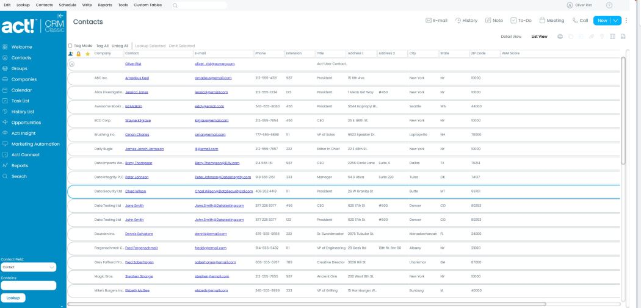Screen dimensions: 641x308
Task: Click the print icon
Action: (560, 37)
